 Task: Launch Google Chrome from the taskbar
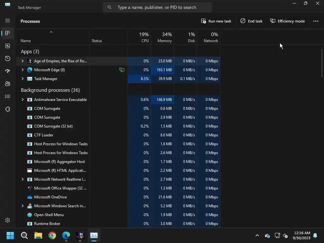(x=52, y=235)
